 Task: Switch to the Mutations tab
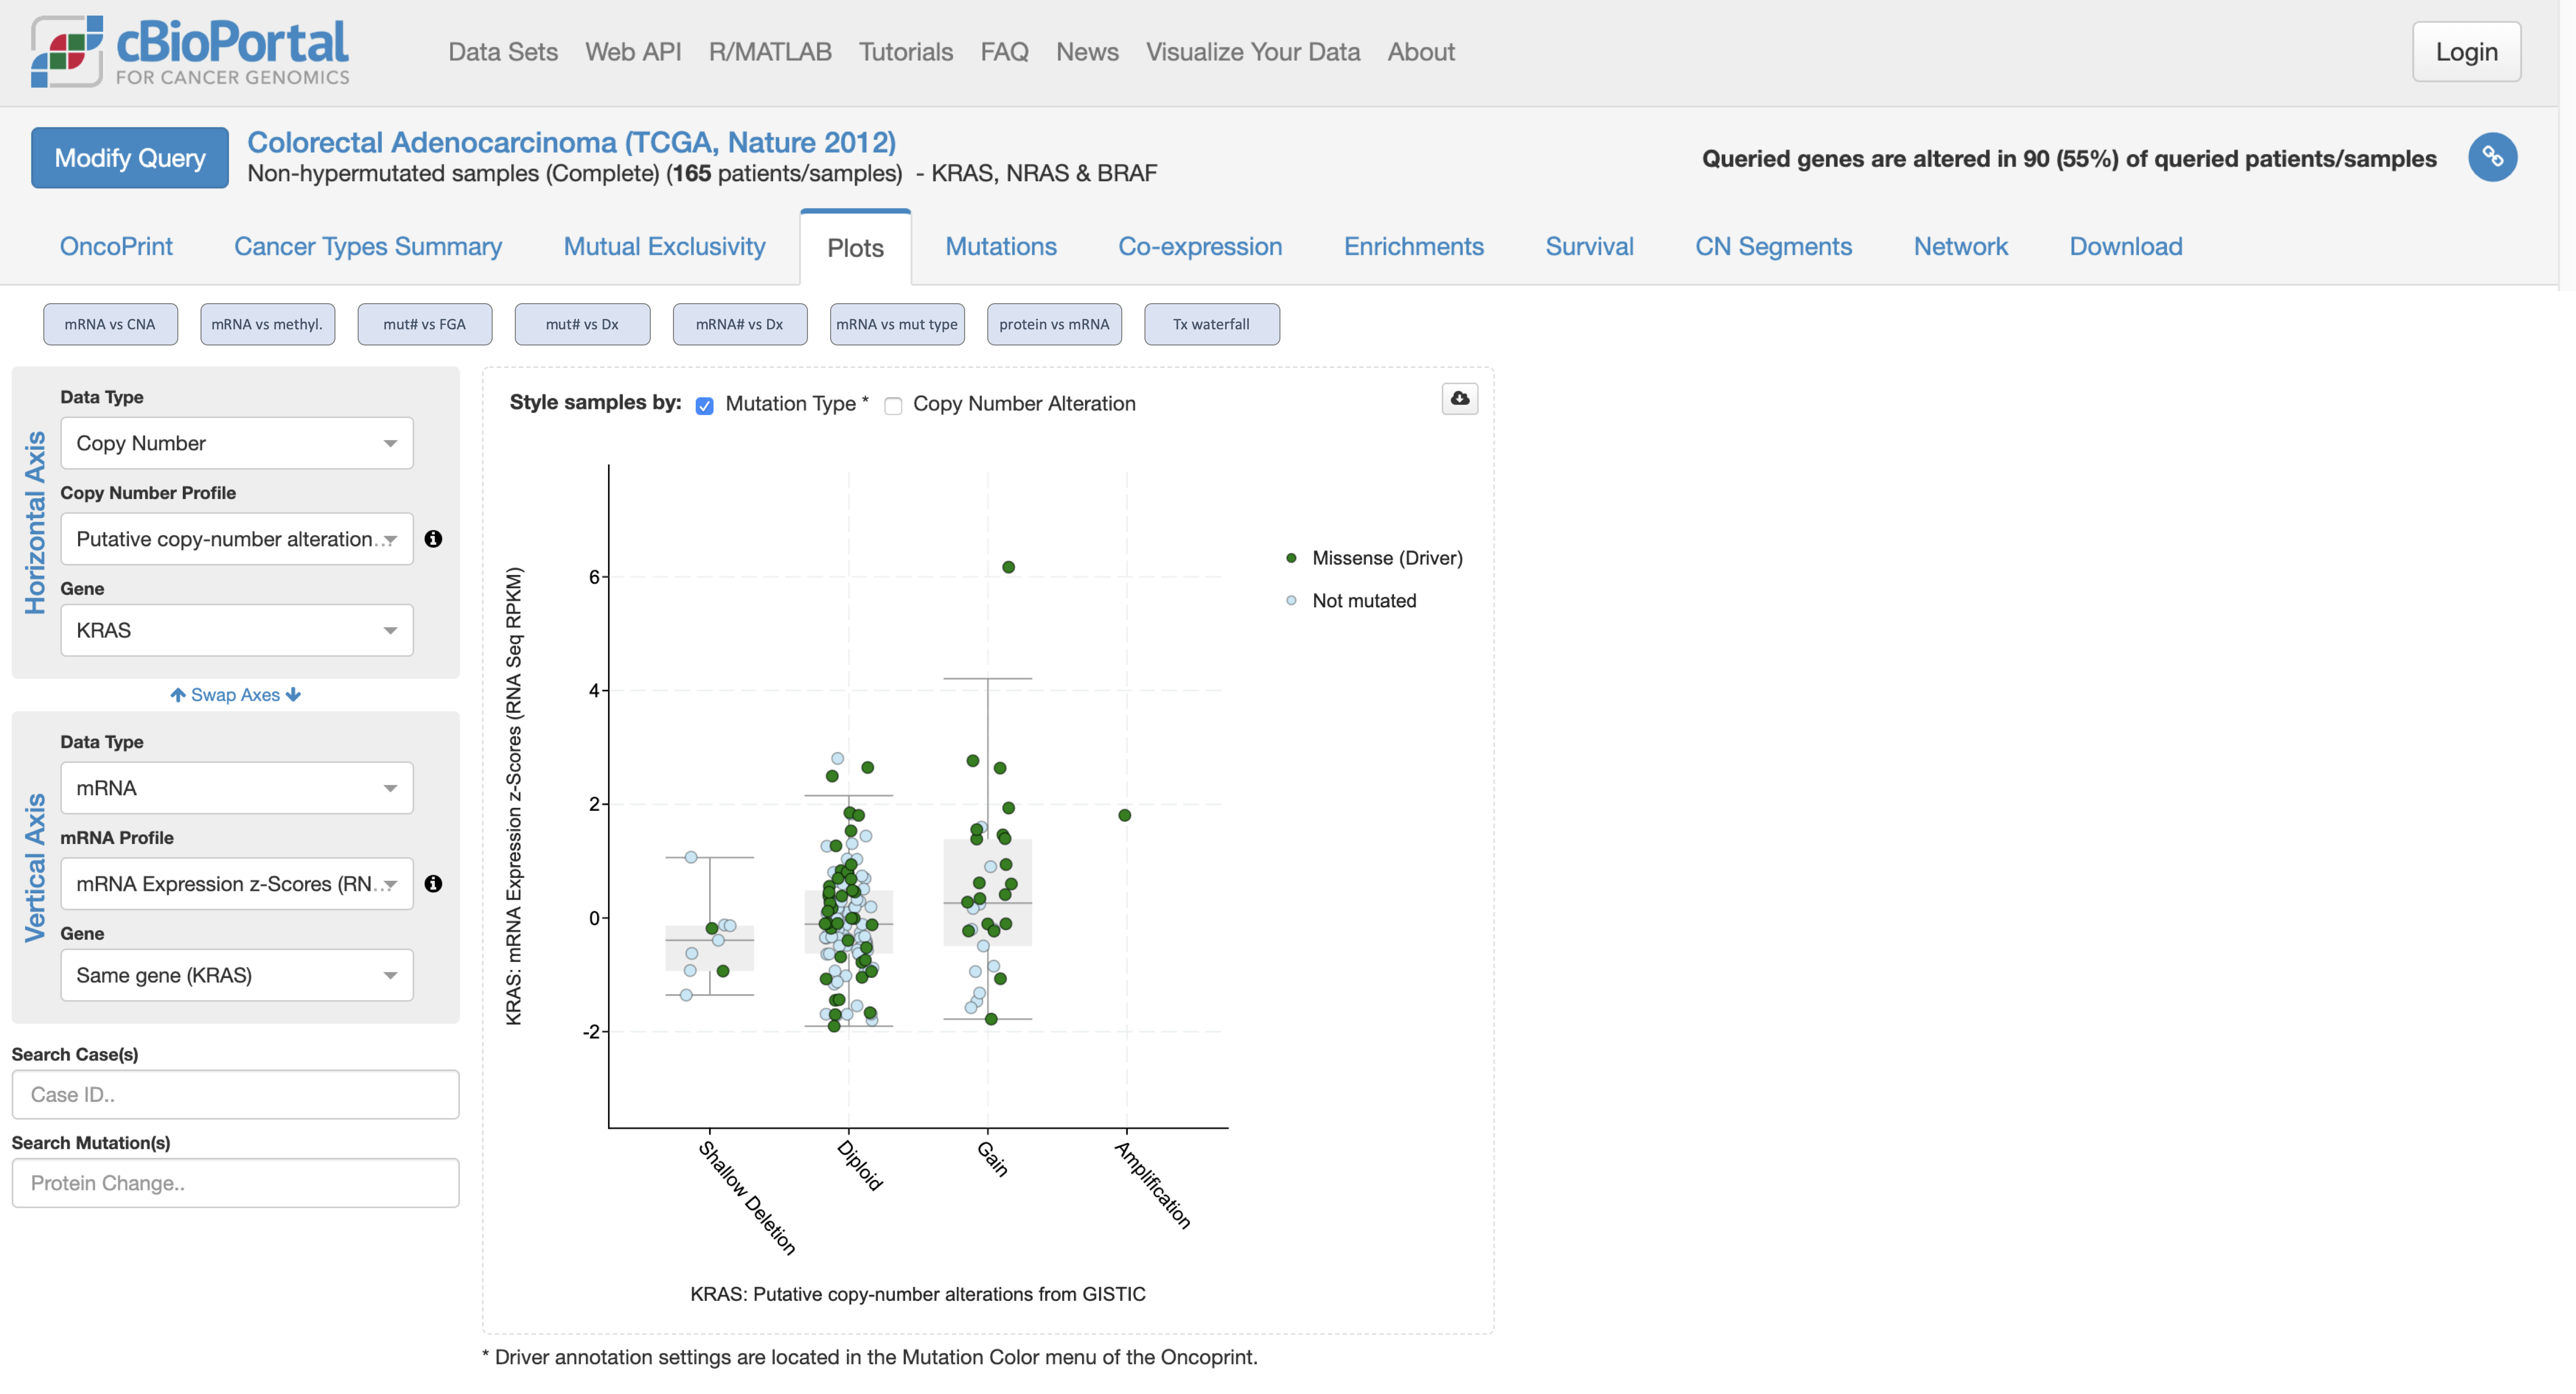pyautogui.click(x=1001, y=247)
